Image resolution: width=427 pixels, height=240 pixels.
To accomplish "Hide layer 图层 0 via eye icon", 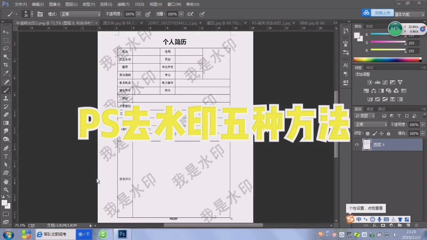I will point(357,144).
